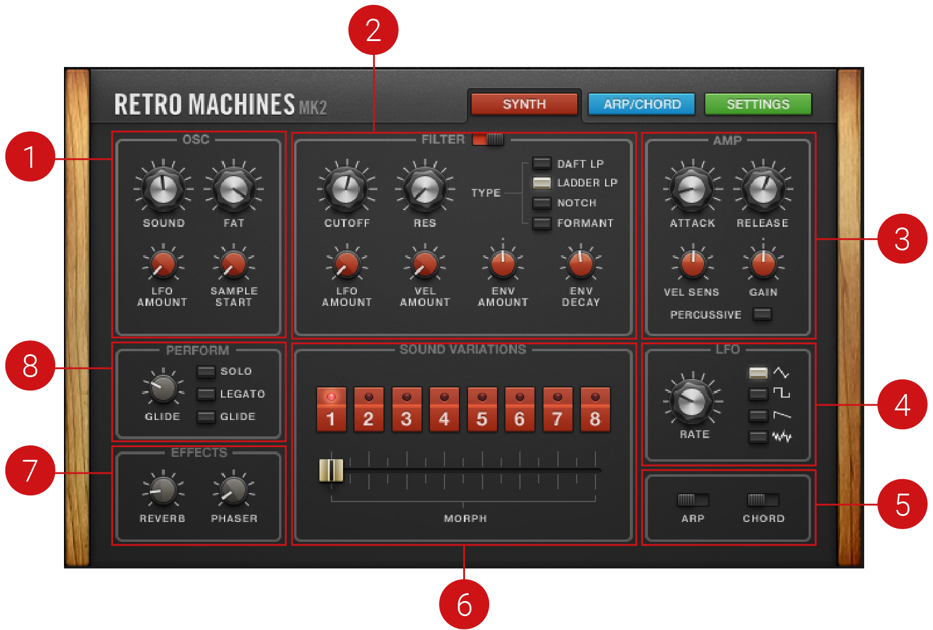Screen dimensions: 933x630
Task: Enable the LEGATO button
Action: (206, 394)
